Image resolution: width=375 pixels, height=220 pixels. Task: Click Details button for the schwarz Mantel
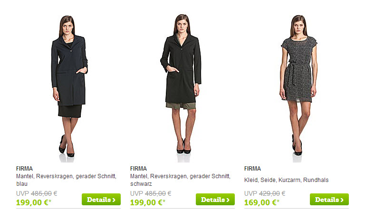pos(215,200)
